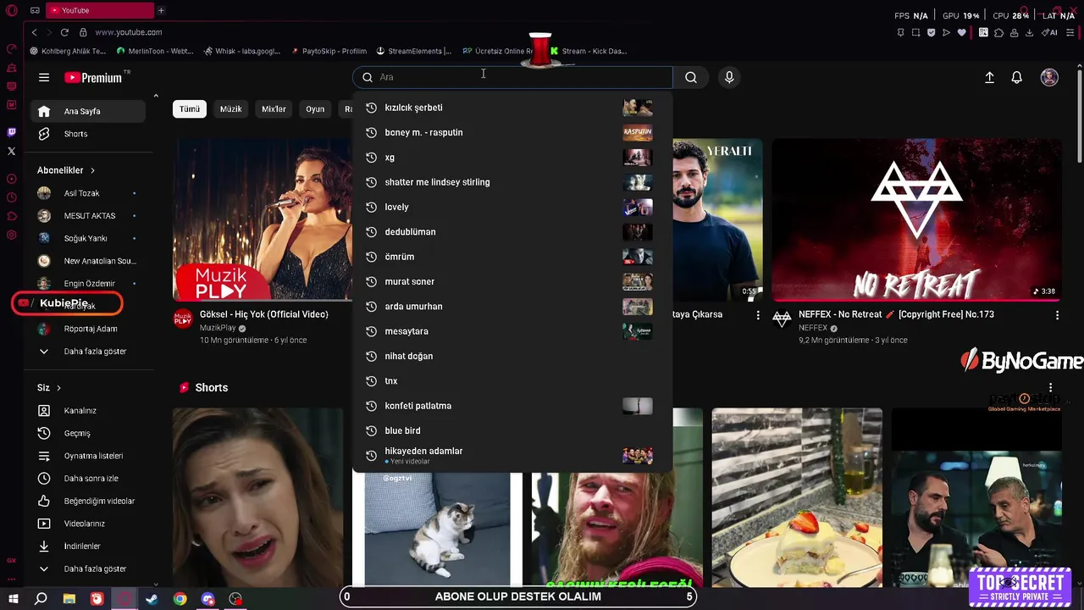
Task: Switch to the YouTube browser tab
Action: (x=100, y=10)
